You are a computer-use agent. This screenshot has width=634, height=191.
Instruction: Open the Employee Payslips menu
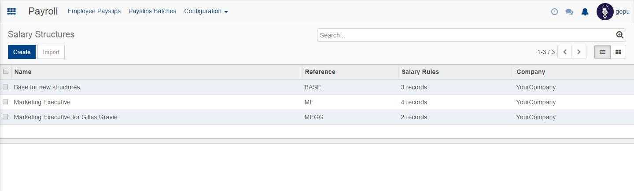click(94, 11)
